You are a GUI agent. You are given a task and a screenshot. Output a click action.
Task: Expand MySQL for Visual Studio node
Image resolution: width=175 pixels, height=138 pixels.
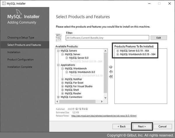coord(62,86)
